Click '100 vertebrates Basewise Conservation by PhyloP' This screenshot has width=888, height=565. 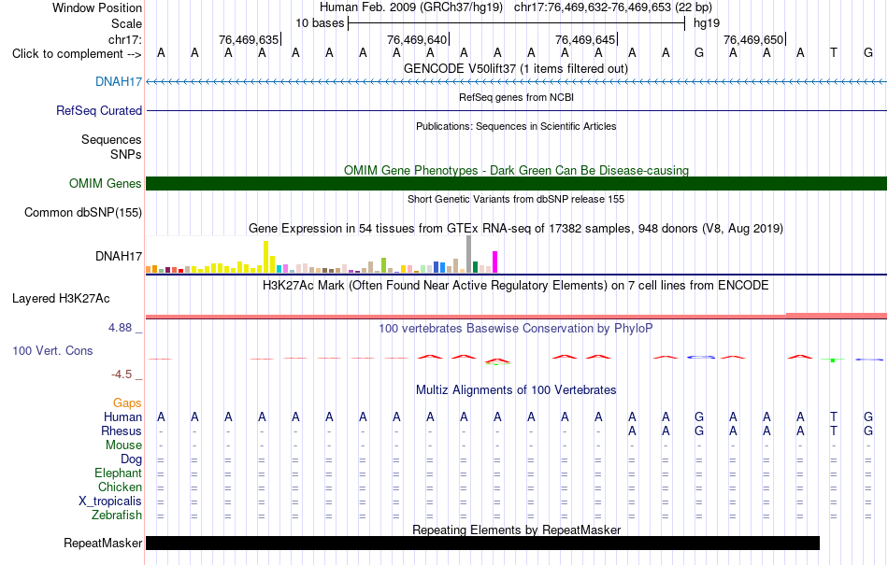515,328
